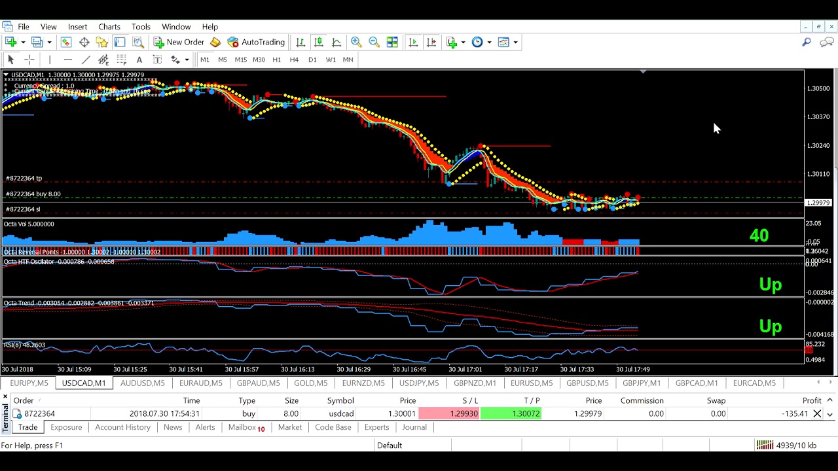Viewport: 838px width, 471px height.
Task: Open the Insert menu
Action: point(77,27)
